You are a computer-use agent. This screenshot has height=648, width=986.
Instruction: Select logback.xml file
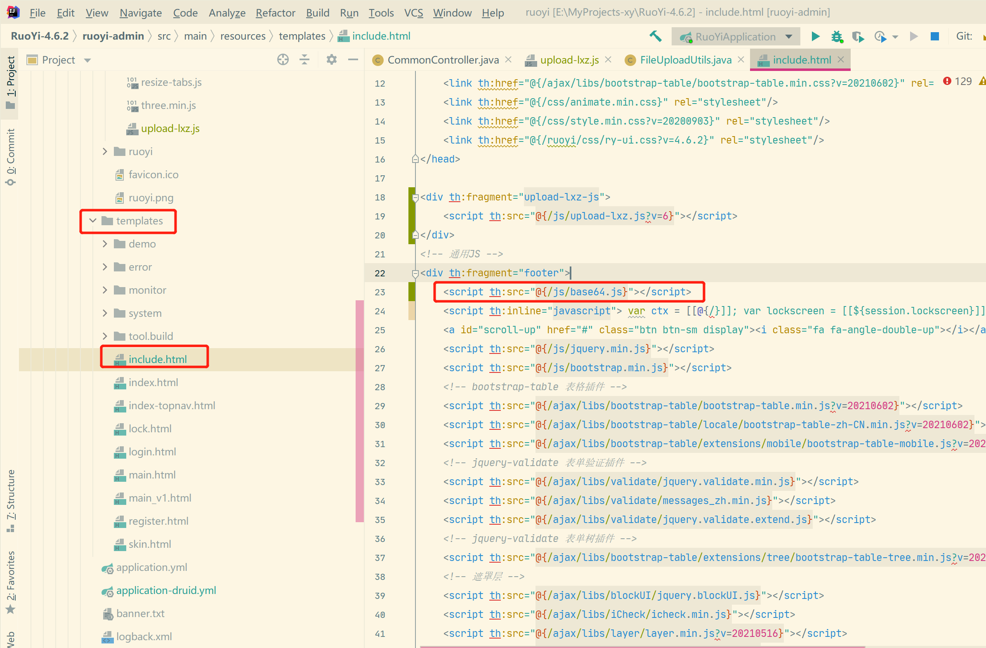tap(144, 636)
